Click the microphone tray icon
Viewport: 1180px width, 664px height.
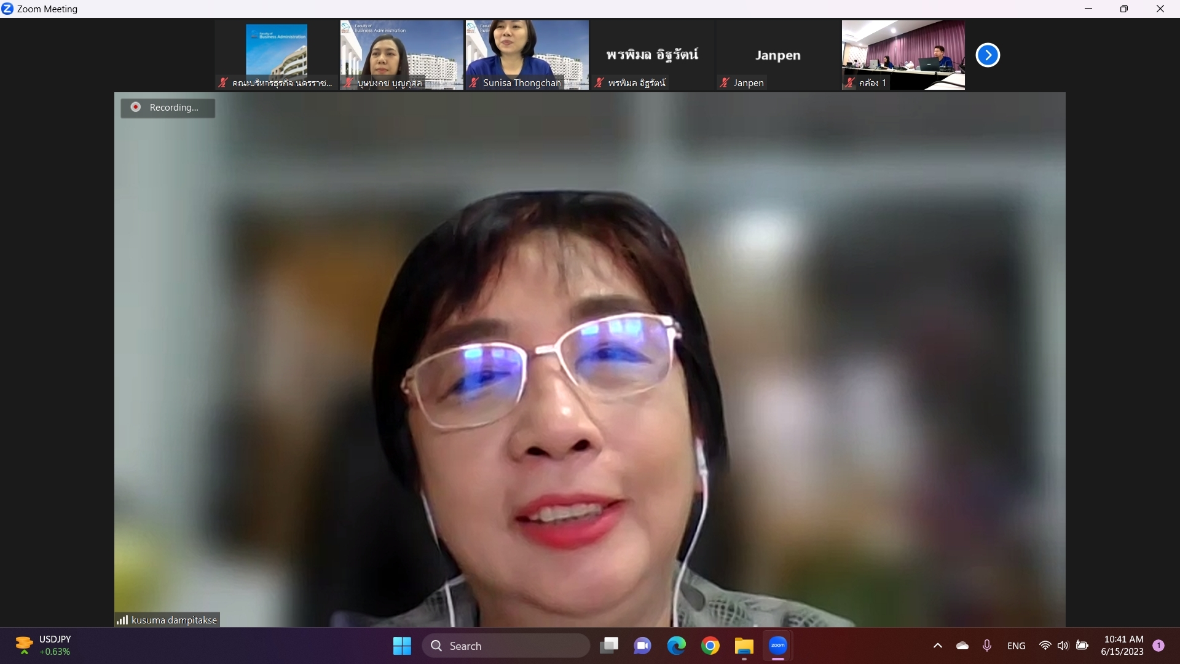pos(987,646)
